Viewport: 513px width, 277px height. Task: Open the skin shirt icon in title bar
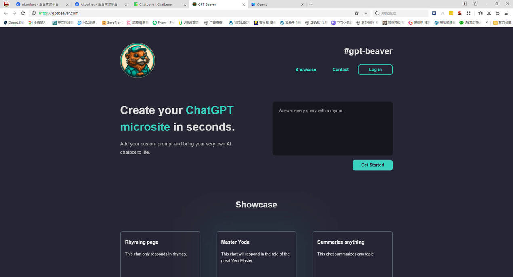coord(475,4)
